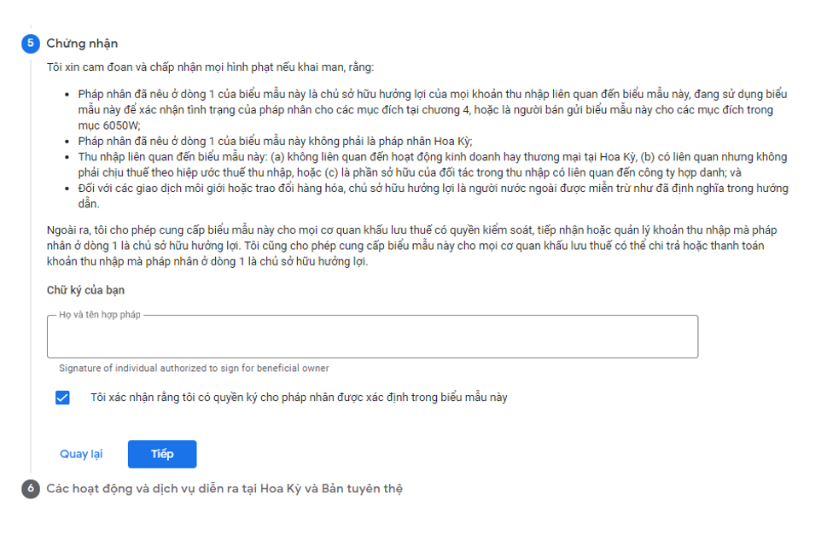Untick the signing authority confirmation checkbox
827x552 pixels.
click(x=62, y=398)
